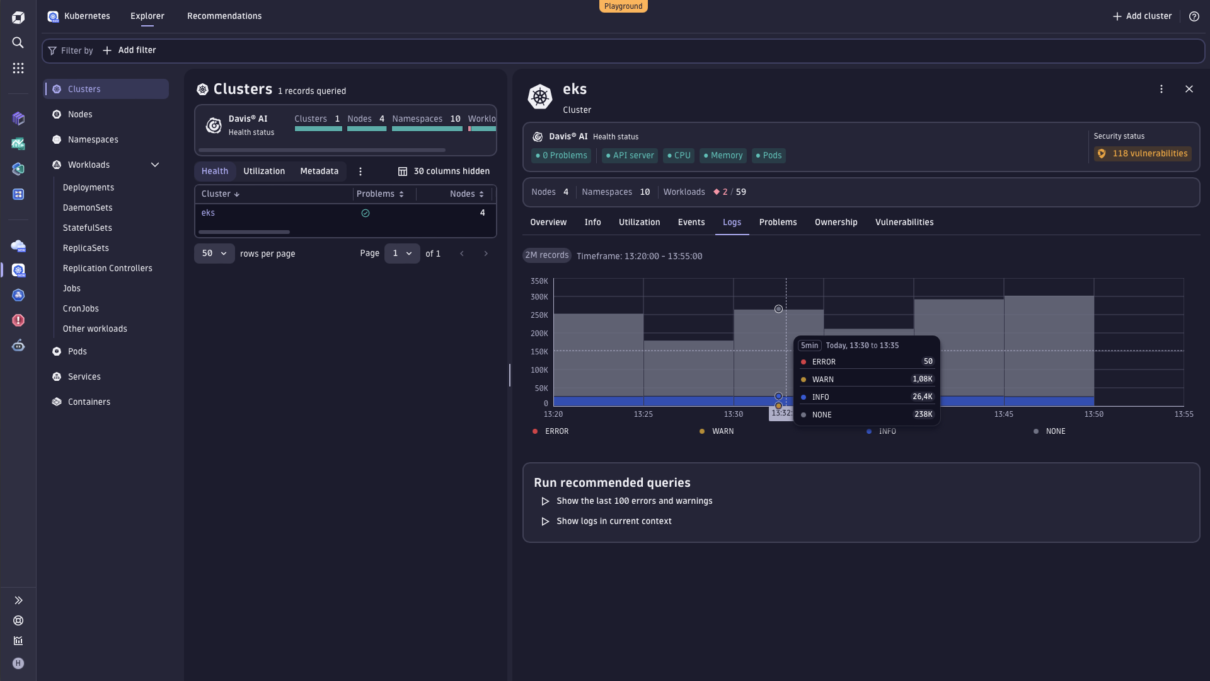Click the 118 vulnerabilities security status badge
This screenshot has width=1210, height=681.
click(1142, 153)
